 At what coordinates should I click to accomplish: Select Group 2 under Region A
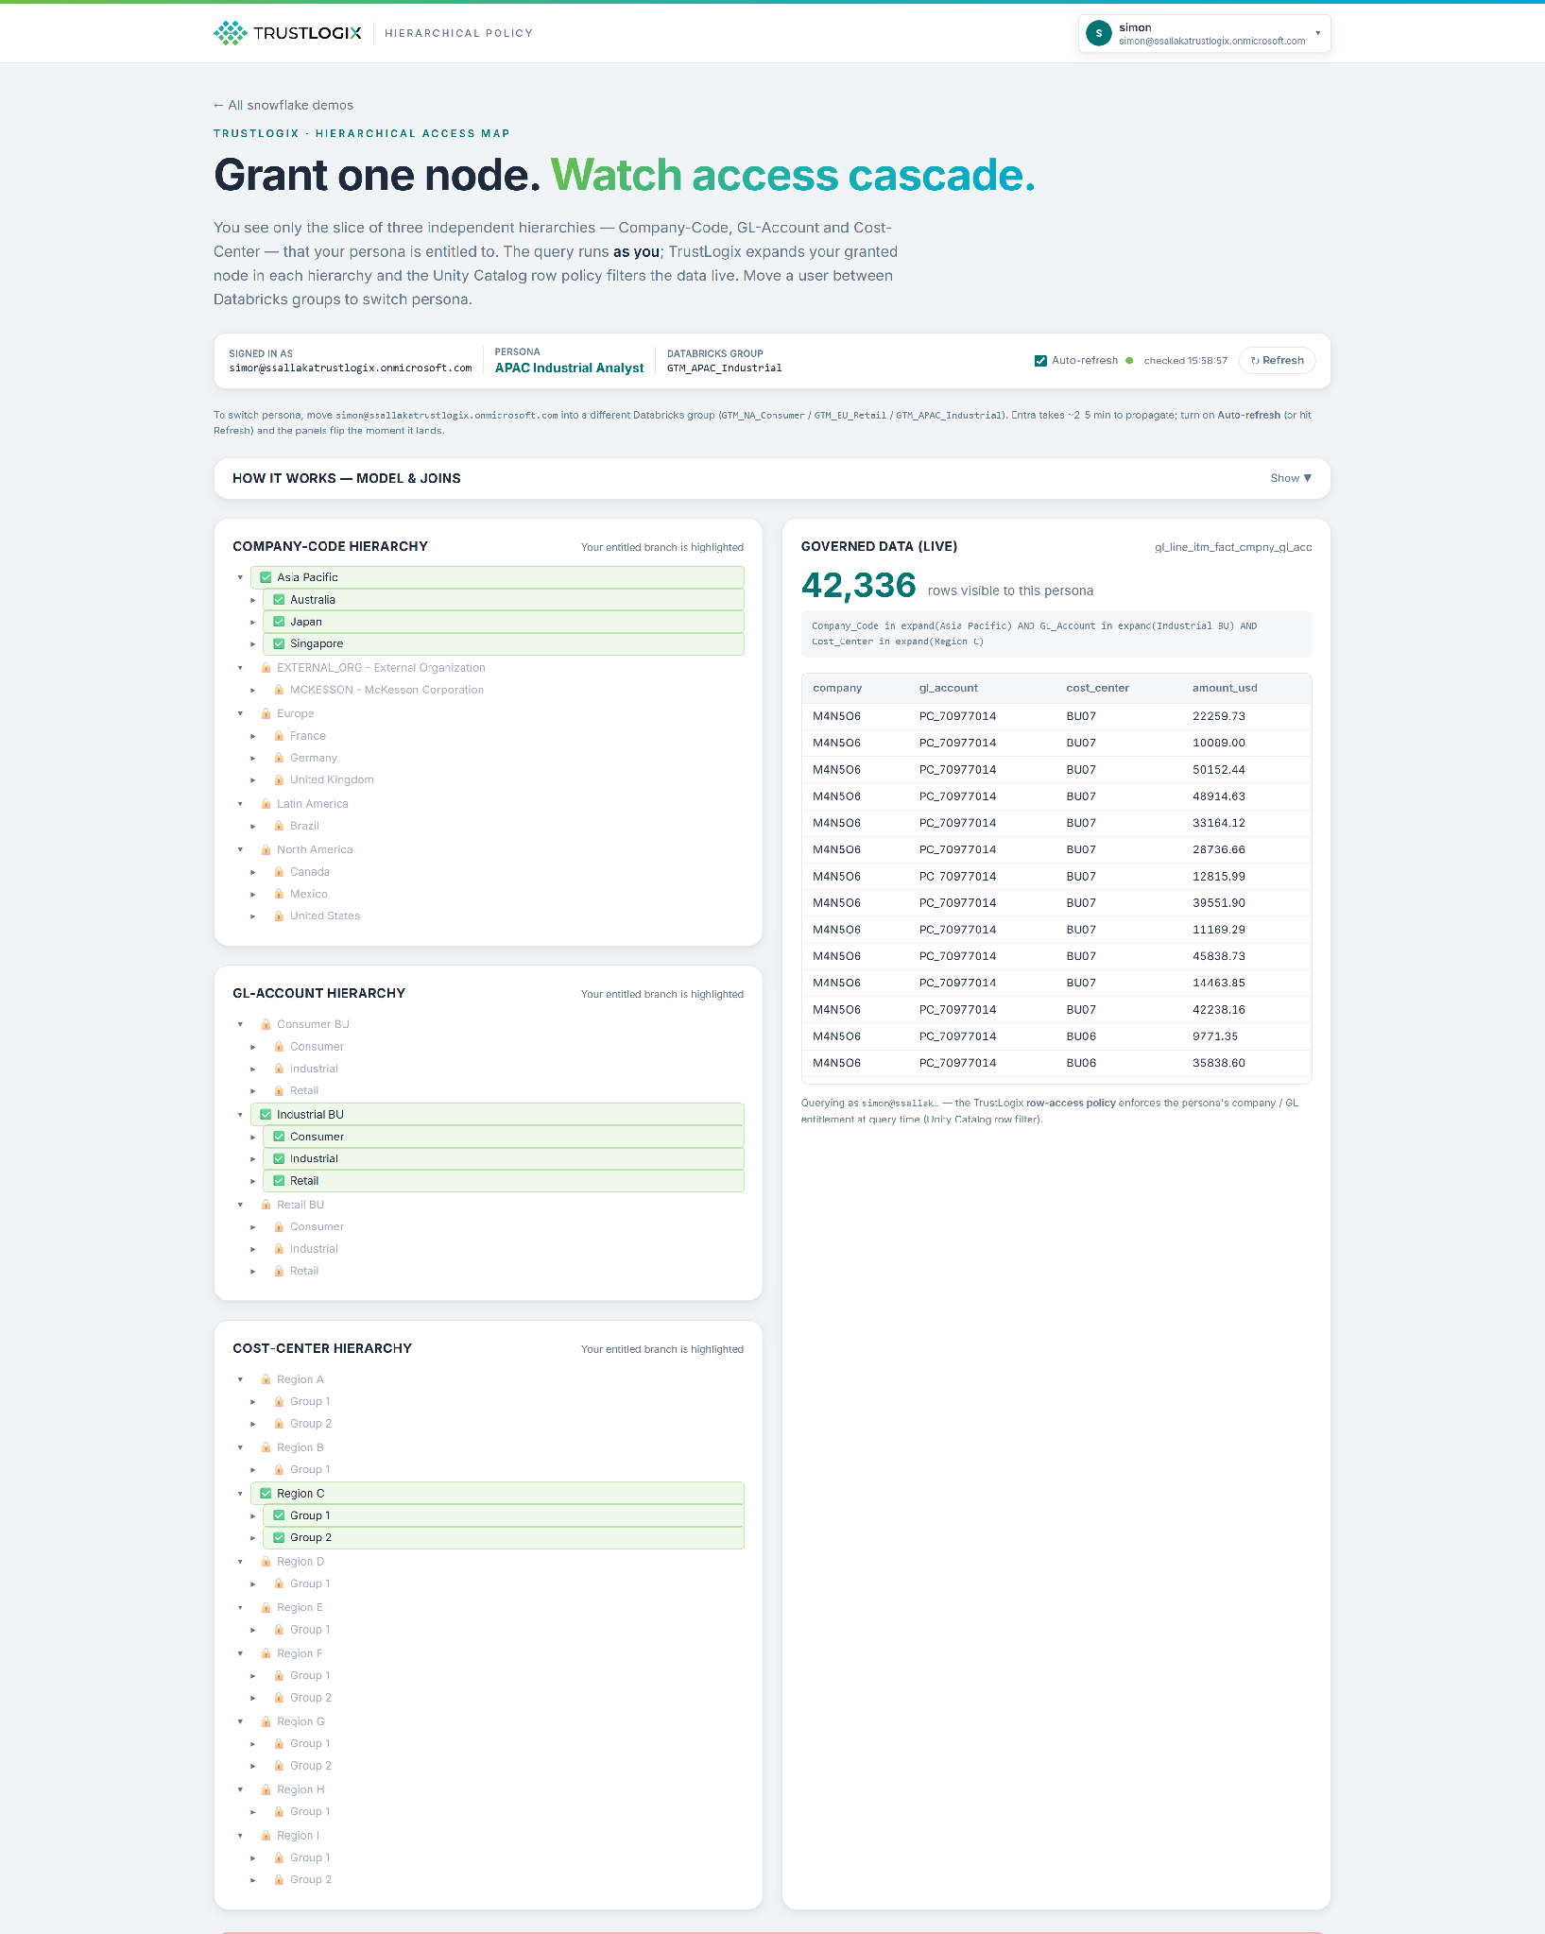click(504, 1424)
